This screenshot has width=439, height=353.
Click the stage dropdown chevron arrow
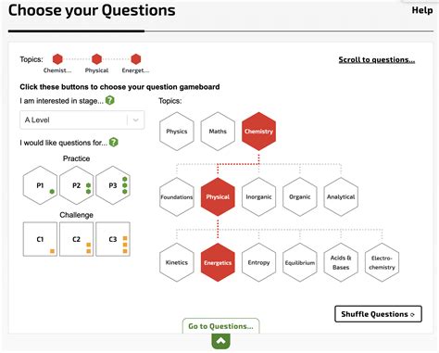coord(135,120)
